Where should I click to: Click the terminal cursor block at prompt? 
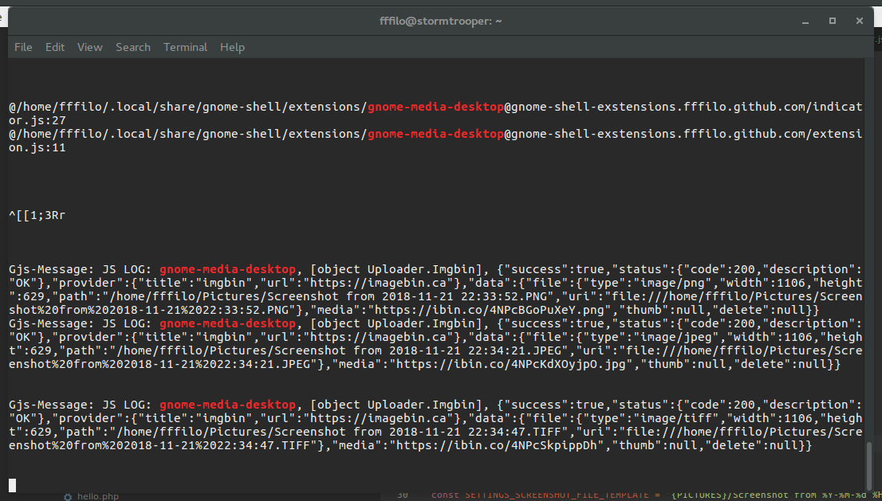pyautogui.click(x=13, y=485)
